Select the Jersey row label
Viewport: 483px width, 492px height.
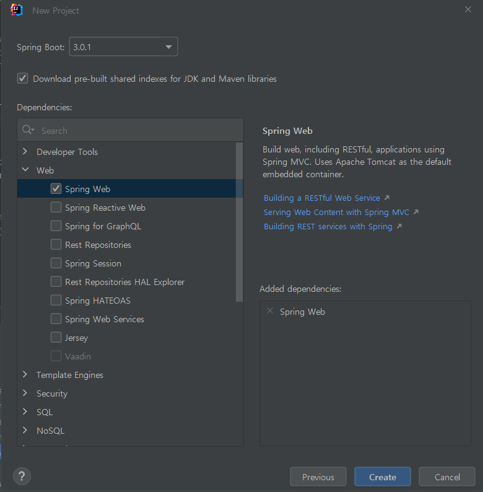[x=76, y=338]
